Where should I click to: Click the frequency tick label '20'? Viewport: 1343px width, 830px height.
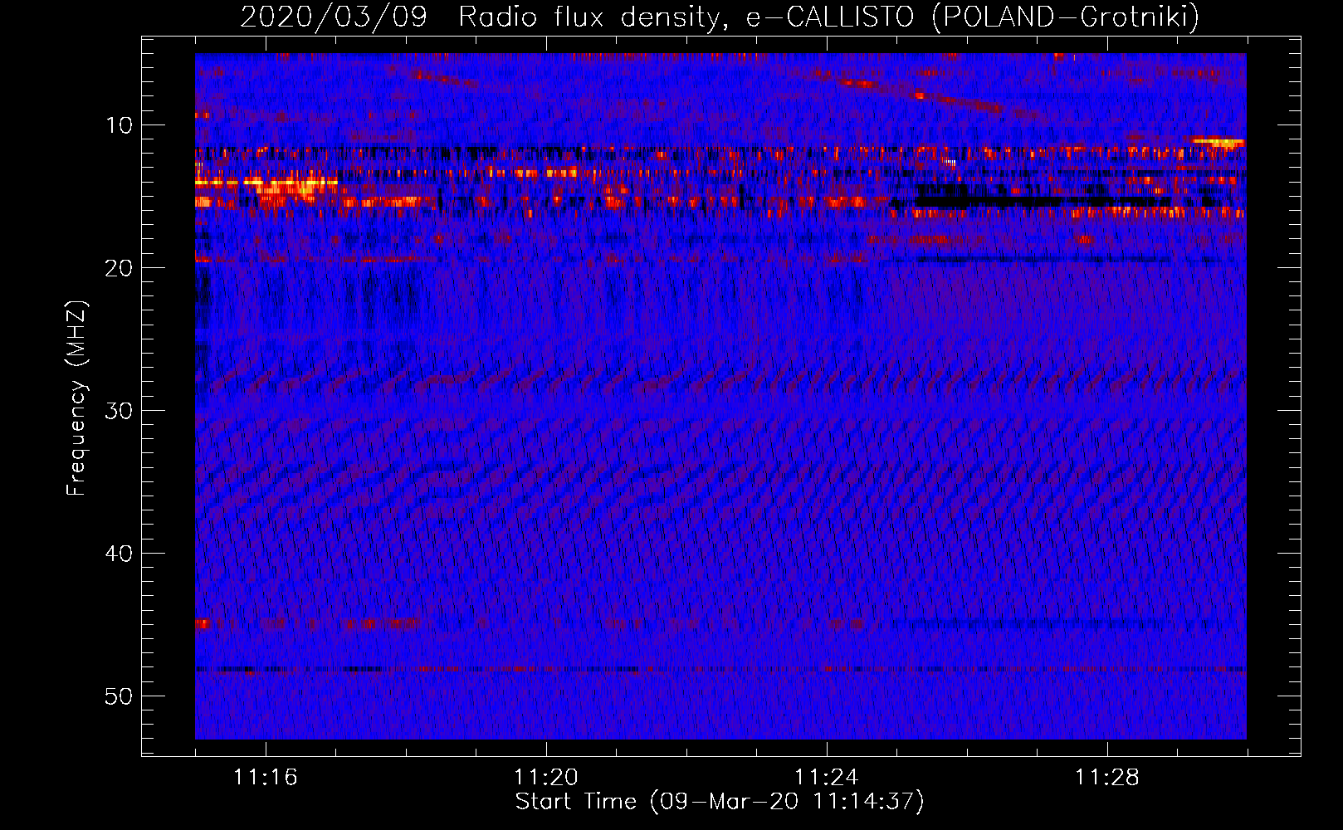click(x=120, y=268)
